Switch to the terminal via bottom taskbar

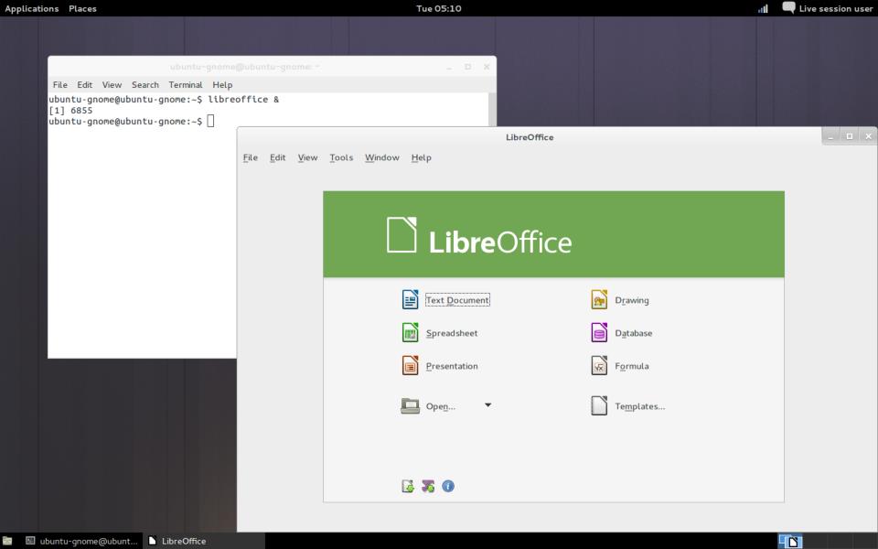coord(82,541)
